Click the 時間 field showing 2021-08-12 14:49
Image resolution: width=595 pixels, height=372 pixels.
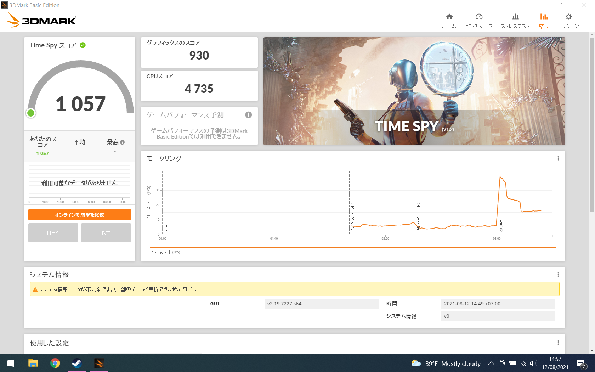pyautogui.click(x=498, y=304)
